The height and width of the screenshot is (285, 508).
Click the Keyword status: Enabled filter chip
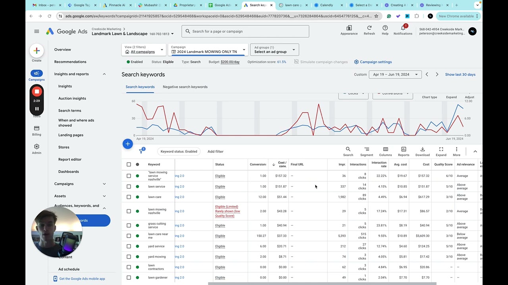179,151
